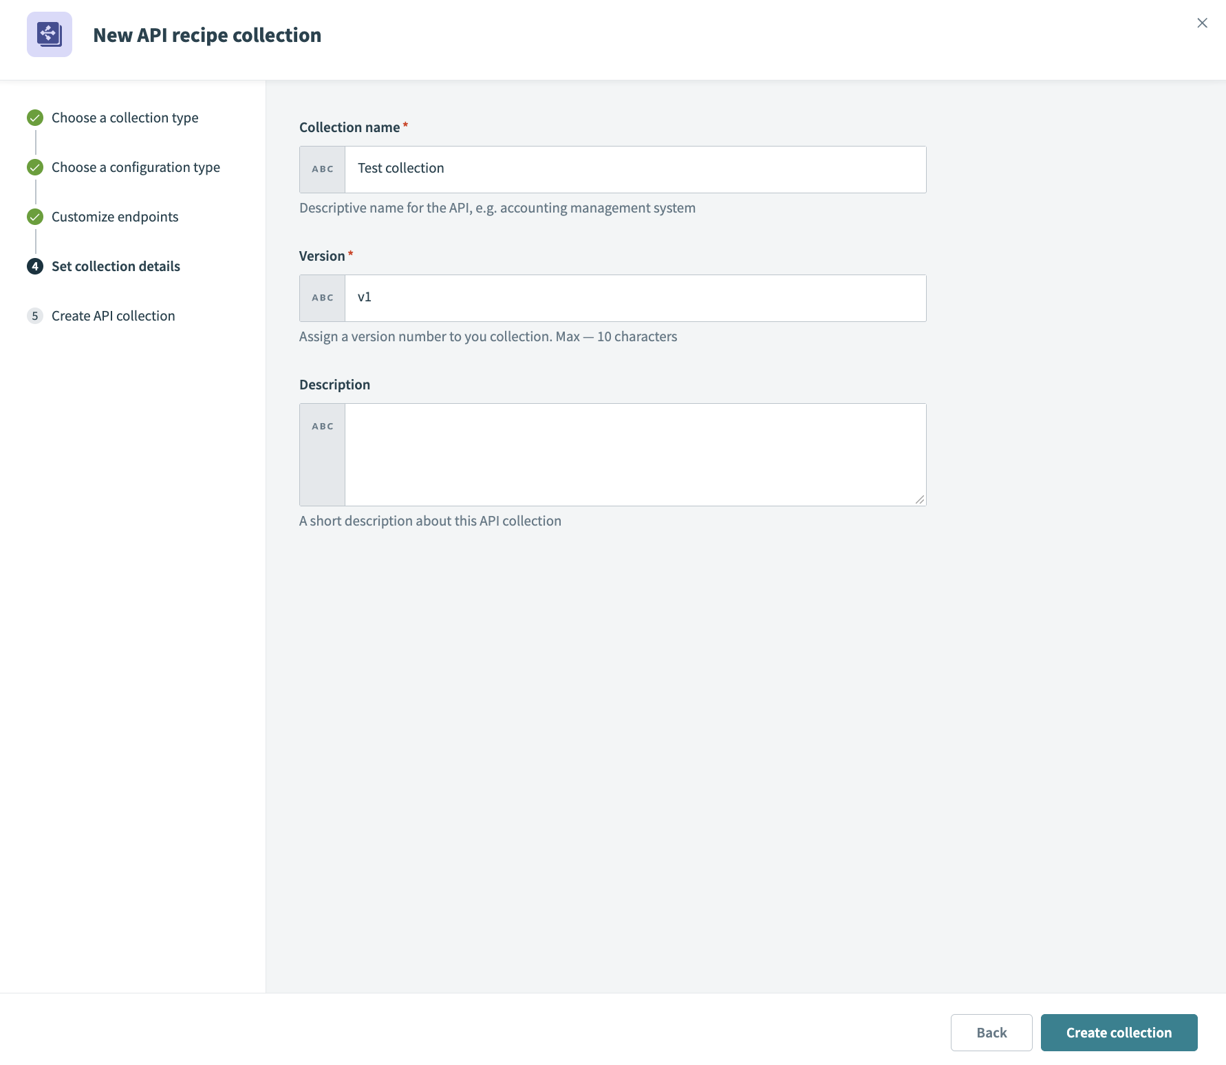Go to the Choose a collection type step
1226x1065 pixels.
pos(125,118)
